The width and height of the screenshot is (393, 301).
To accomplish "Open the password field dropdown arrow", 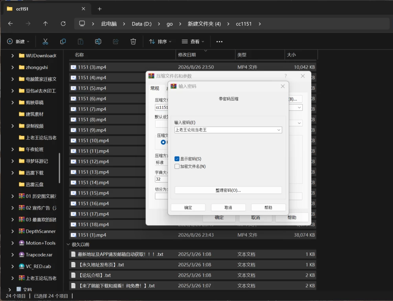I will (x=279, y=130).
